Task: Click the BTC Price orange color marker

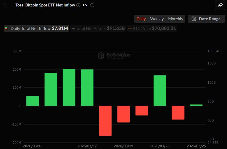Action: (130, 28)
